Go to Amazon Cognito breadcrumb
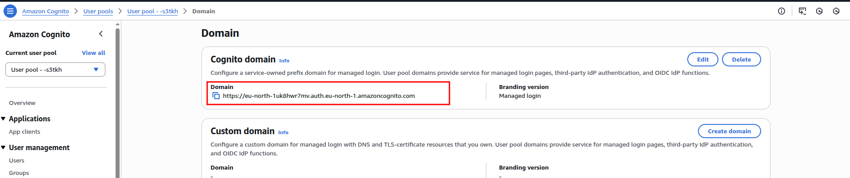This screenshot has width=850, height=178. (45, 11)
